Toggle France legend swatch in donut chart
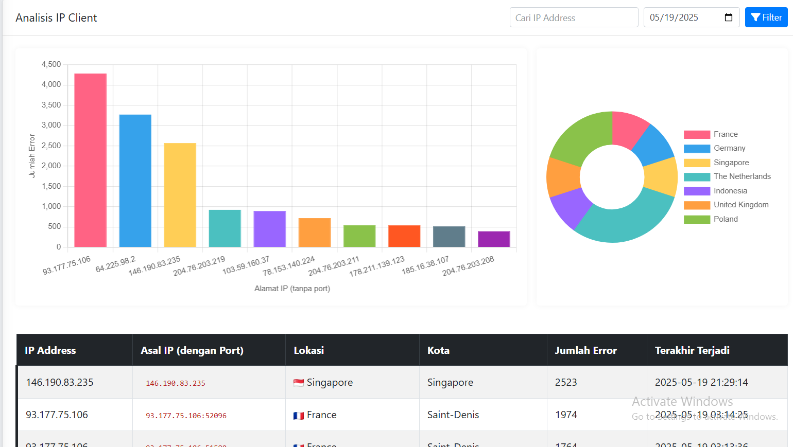 pyautogui.click(x=697, y=135)
